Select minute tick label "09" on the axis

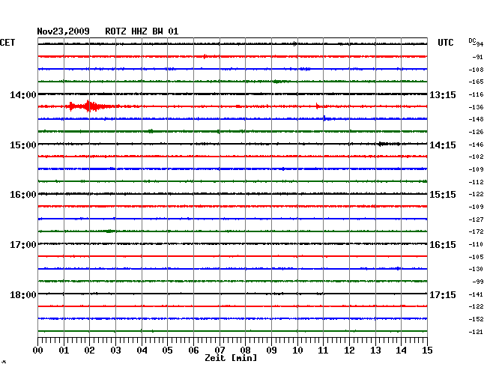[271, 351]
